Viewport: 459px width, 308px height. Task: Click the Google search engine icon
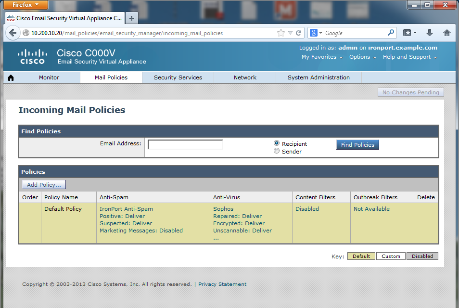click(314, 33)
